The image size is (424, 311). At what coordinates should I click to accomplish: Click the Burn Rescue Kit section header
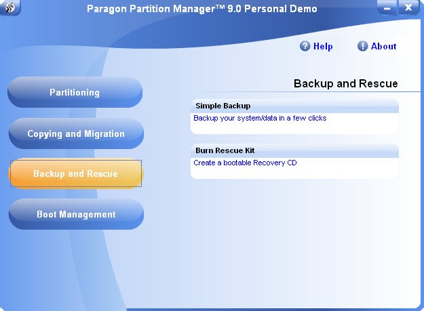(x=225, y=150)
